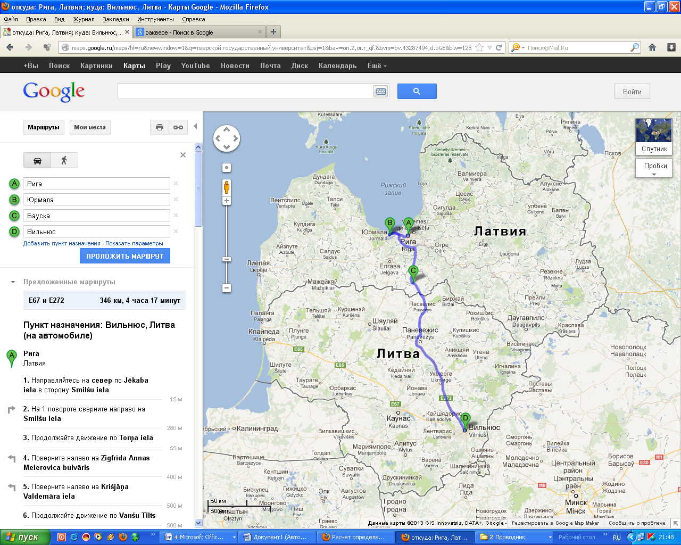Click map marker B at Юрмала
681x545 pixels.
(390, 226)
